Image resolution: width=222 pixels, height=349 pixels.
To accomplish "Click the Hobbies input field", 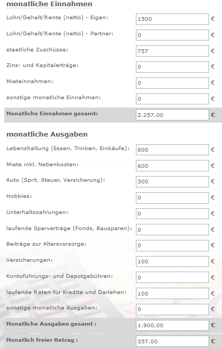I will (x=172, y=198).
